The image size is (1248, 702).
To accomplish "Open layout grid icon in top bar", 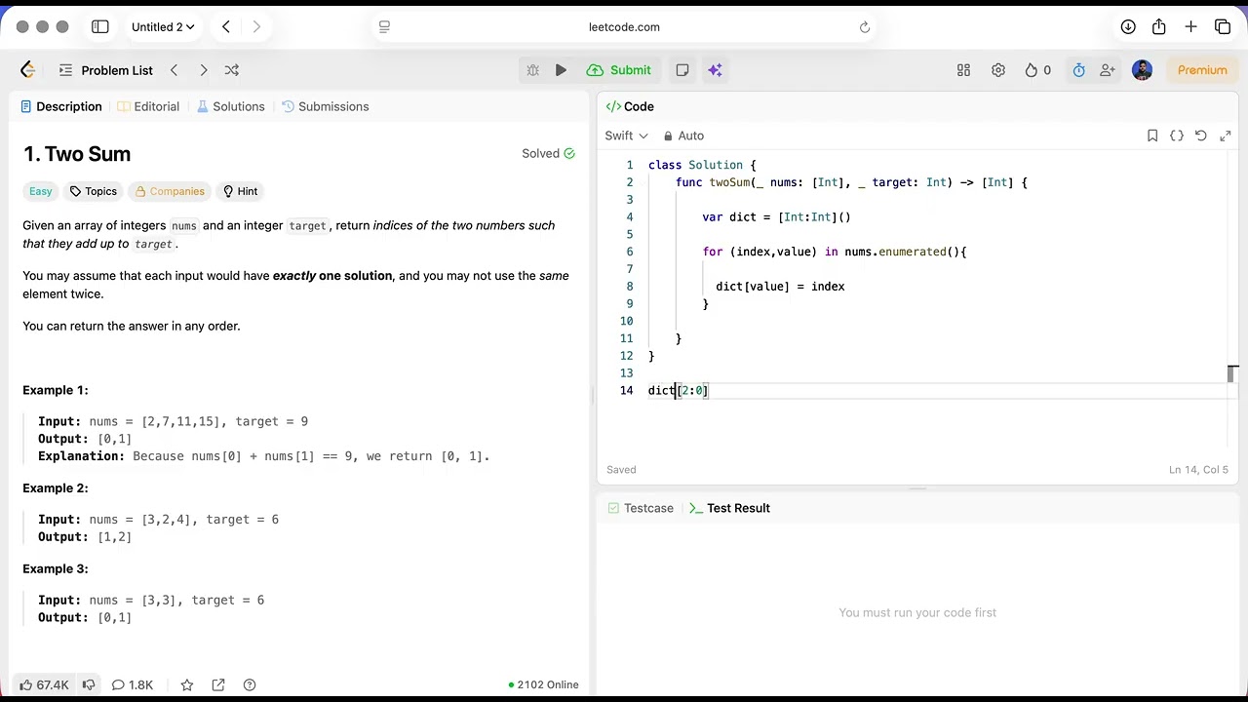I will click(963, 70).
